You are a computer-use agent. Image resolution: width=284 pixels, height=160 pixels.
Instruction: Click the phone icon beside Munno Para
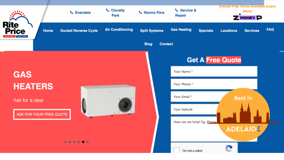pyautogui.click(x=141, y=12)
